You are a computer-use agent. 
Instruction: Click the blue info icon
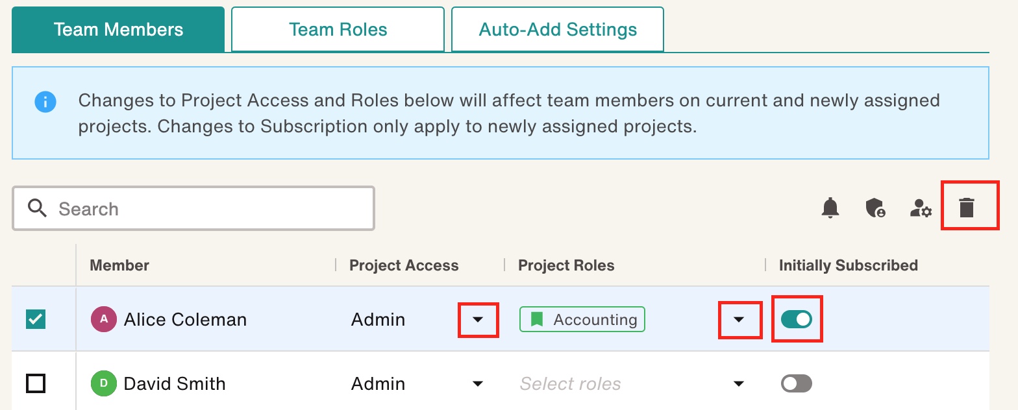[45, 102]
